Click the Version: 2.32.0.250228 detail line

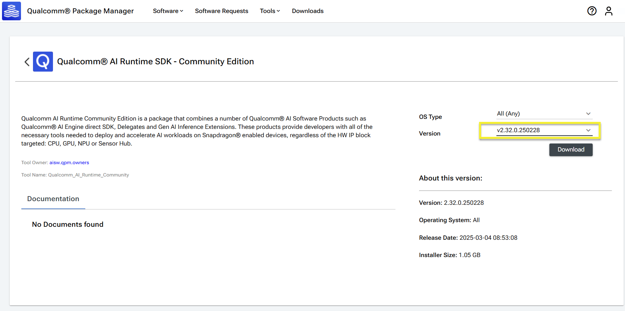tap(451, 203)
